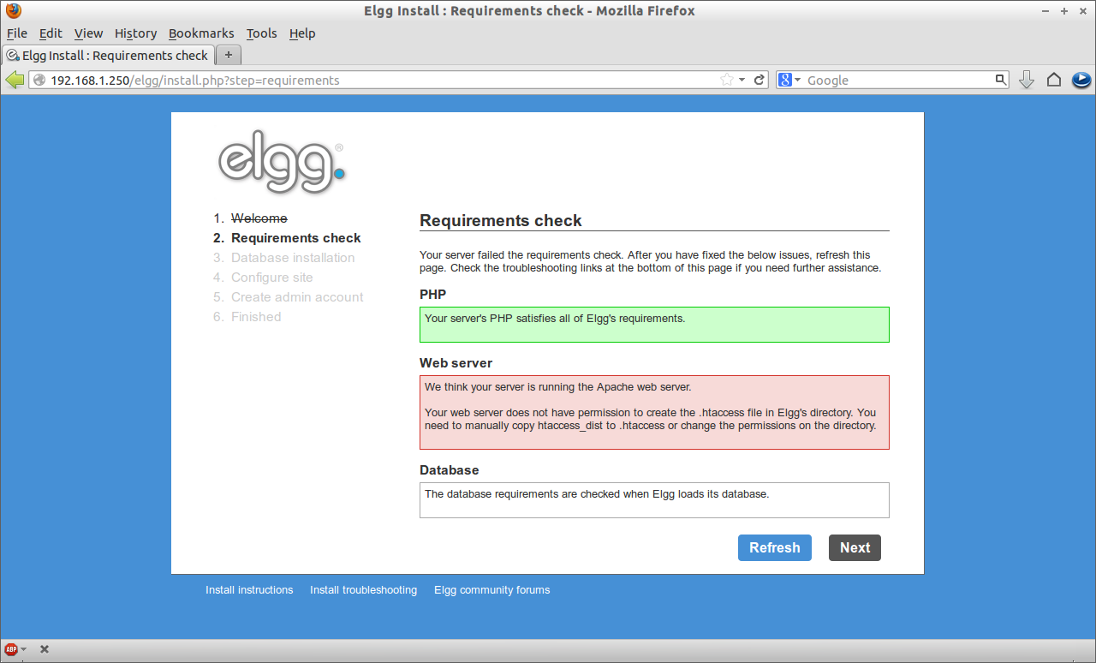
Task: Bookmark this page with the star icon
Action: tap(727, 80)
